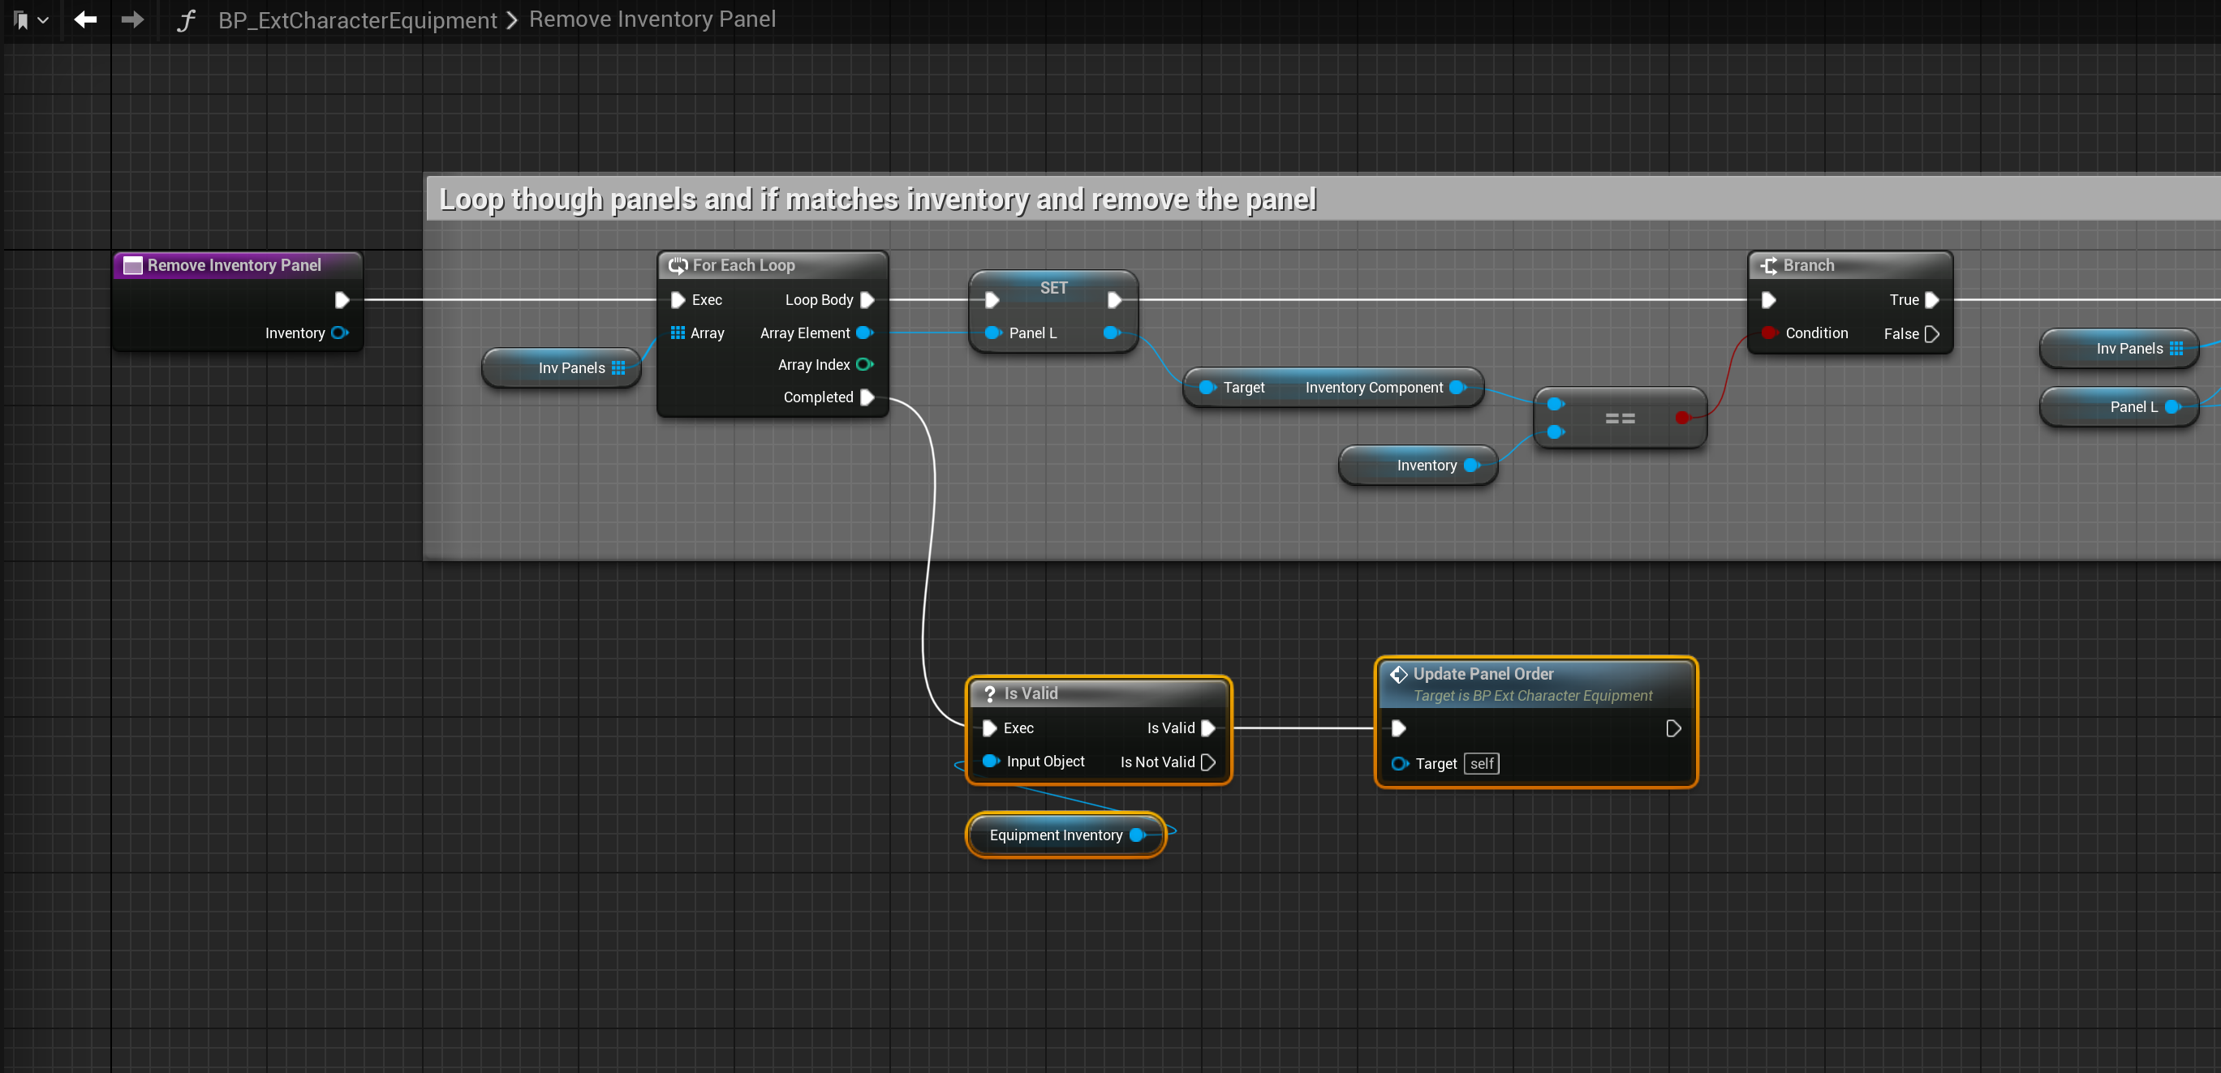The width and height of the screenshot is (2221, 1073).
Task: Click the Is Not Valid output pin
Action: pyautogui.click(x=1208, y=762)
